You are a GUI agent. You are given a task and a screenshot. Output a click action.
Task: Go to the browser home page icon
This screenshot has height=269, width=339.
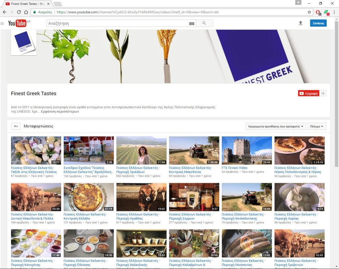26,12
